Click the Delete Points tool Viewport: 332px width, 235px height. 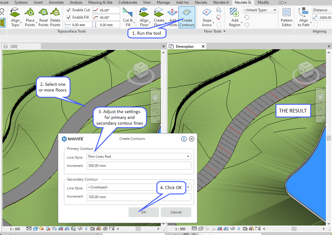click(x=55, y=17)
